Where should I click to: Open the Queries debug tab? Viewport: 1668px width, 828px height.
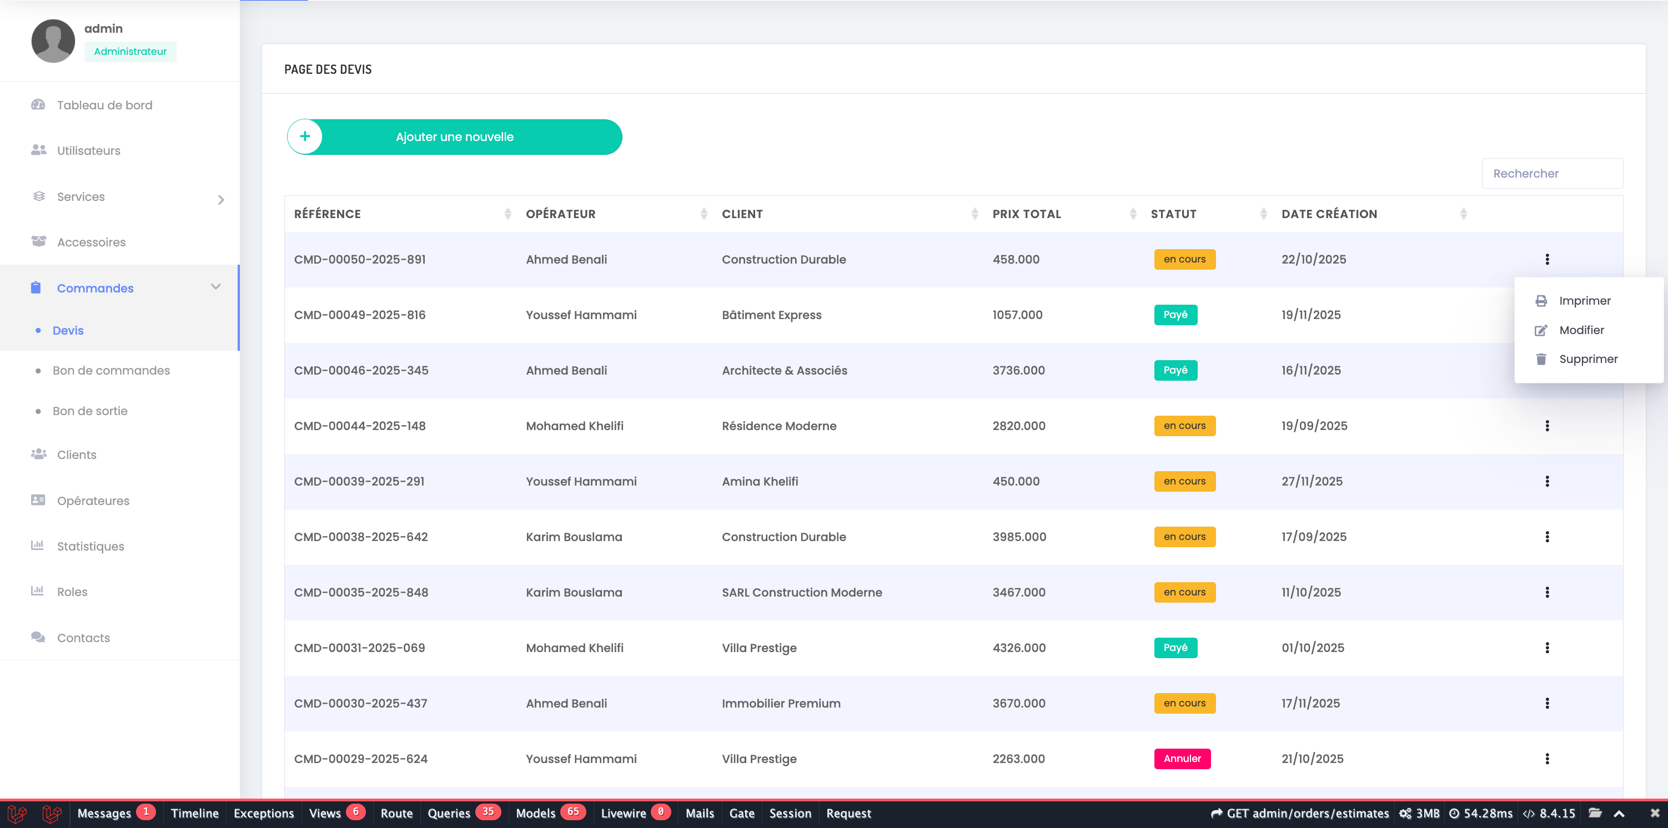click(463, 813)
